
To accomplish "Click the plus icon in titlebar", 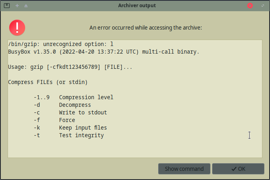I will click(17, 6).
